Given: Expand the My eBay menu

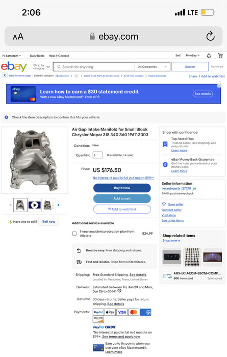Looking at the screenshot, I should 193,55.
